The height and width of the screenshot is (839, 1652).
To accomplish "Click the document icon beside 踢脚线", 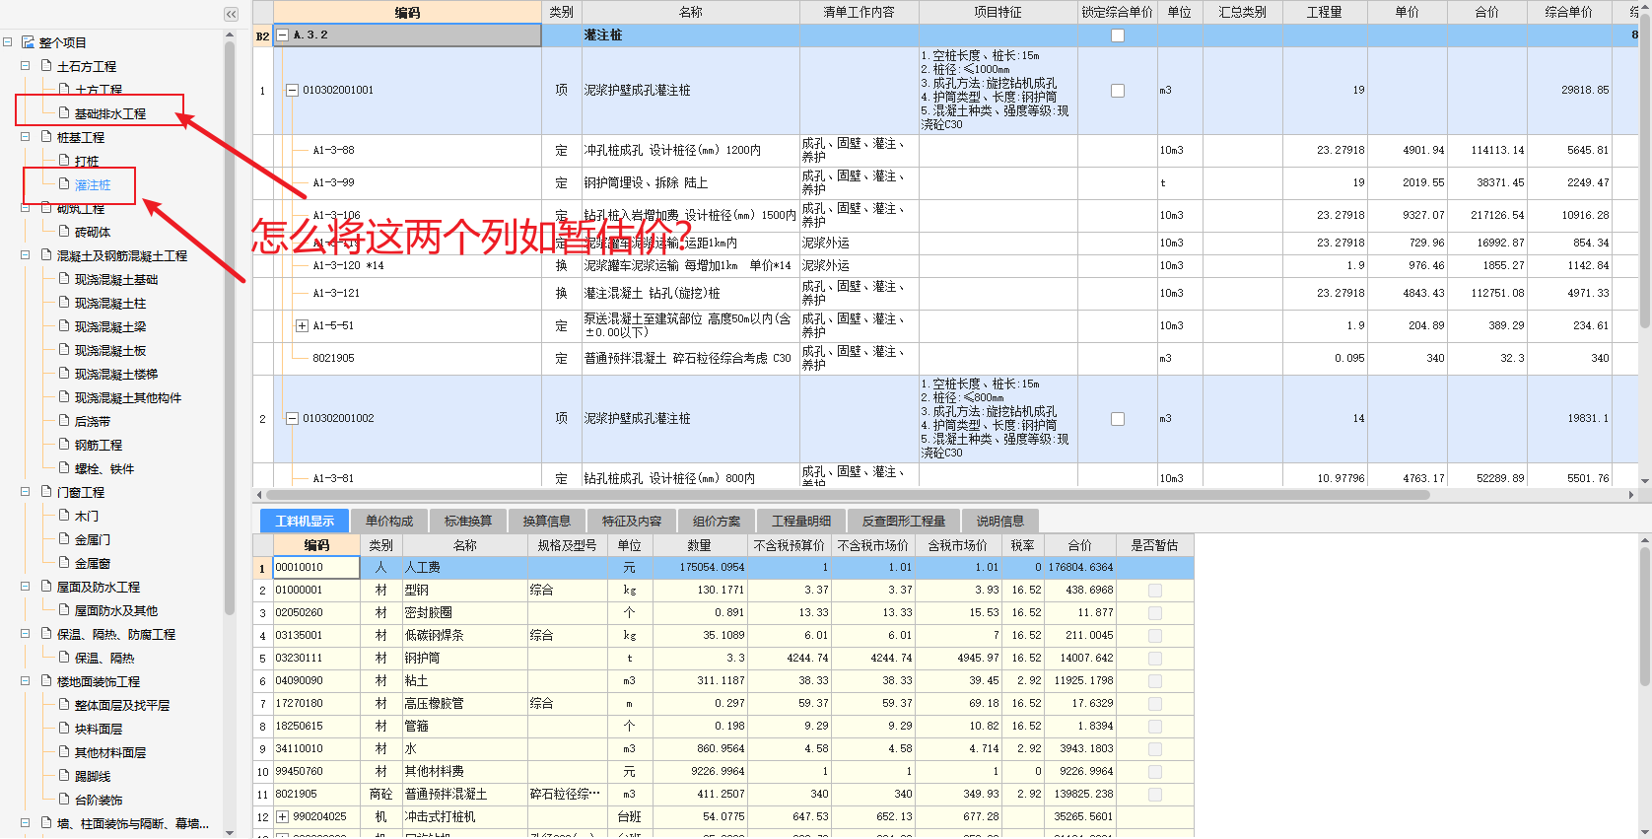I will pos(64,776).
